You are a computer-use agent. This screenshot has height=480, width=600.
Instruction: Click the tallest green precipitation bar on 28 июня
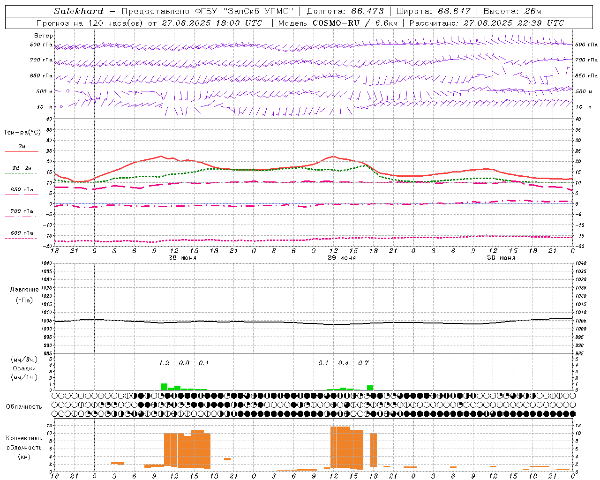(x=164, y=387)
